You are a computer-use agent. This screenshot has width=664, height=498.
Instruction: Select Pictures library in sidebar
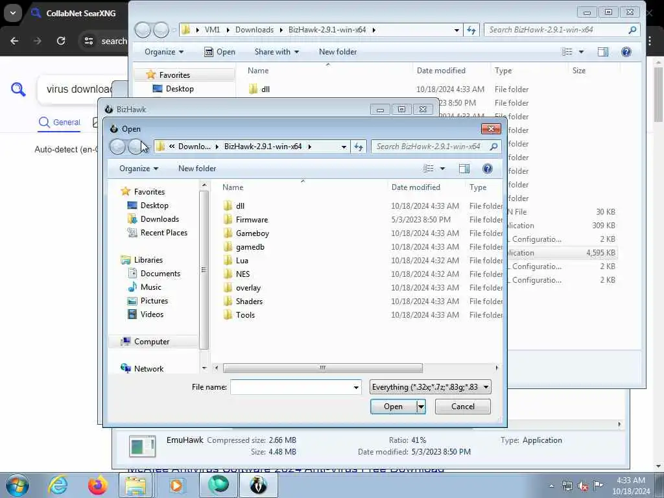point(154,301)
